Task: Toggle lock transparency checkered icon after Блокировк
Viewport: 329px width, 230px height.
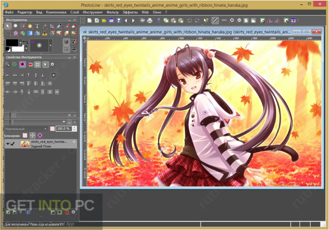Action: tap(25, 136)
